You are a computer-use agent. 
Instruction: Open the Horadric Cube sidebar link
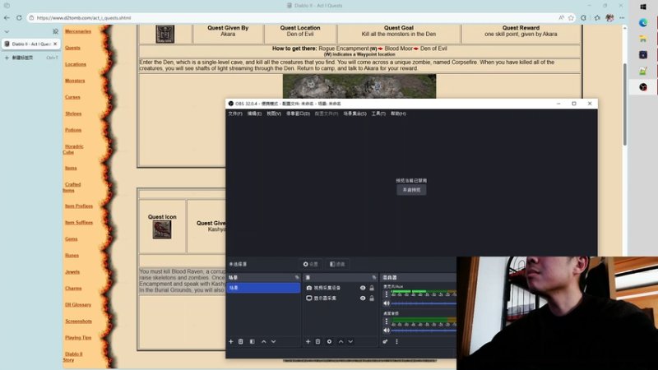[x=73, y=150]
